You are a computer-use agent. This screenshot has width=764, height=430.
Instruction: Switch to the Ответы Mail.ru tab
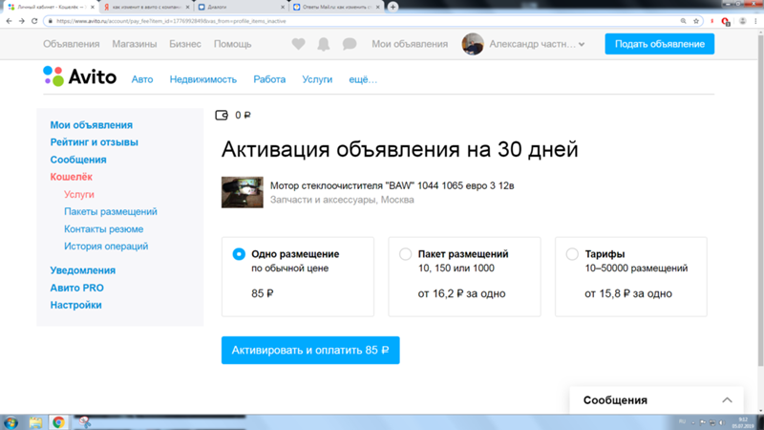(337, 8)
